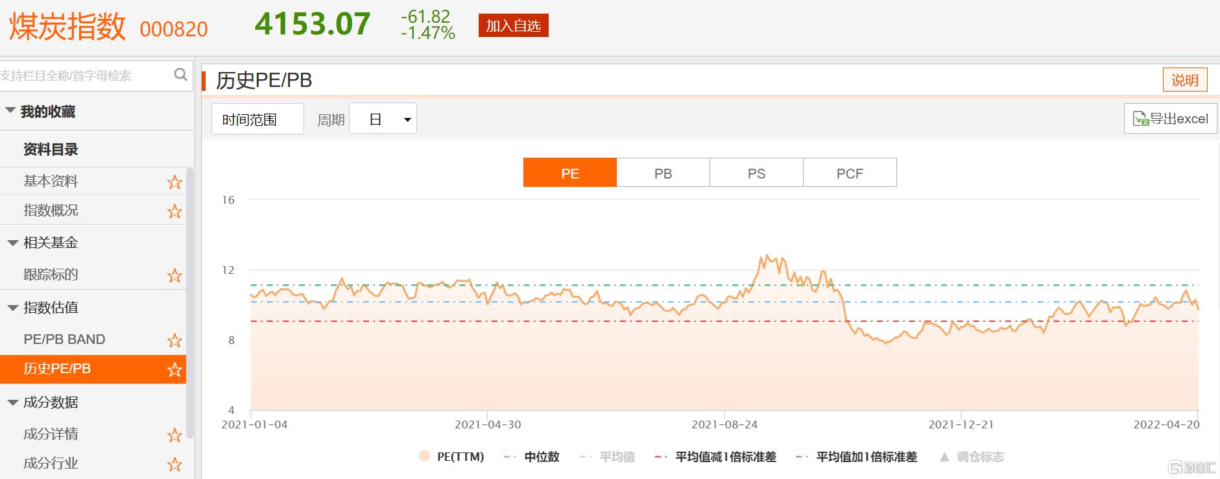Star the 成分详情 item
Viewport: 1220px width, 479px height.
point(174,435)
